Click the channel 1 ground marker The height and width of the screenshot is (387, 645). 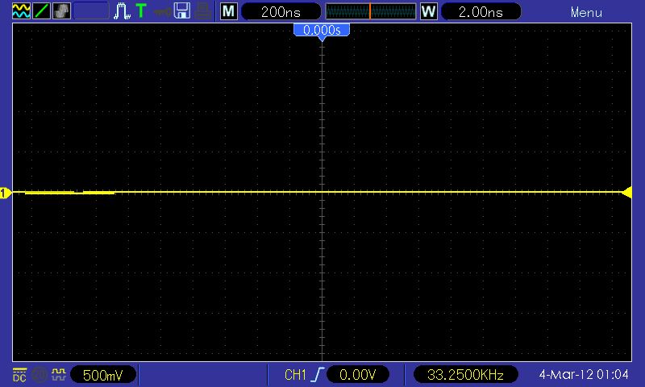pyautogui.click(x=5, y=193)
